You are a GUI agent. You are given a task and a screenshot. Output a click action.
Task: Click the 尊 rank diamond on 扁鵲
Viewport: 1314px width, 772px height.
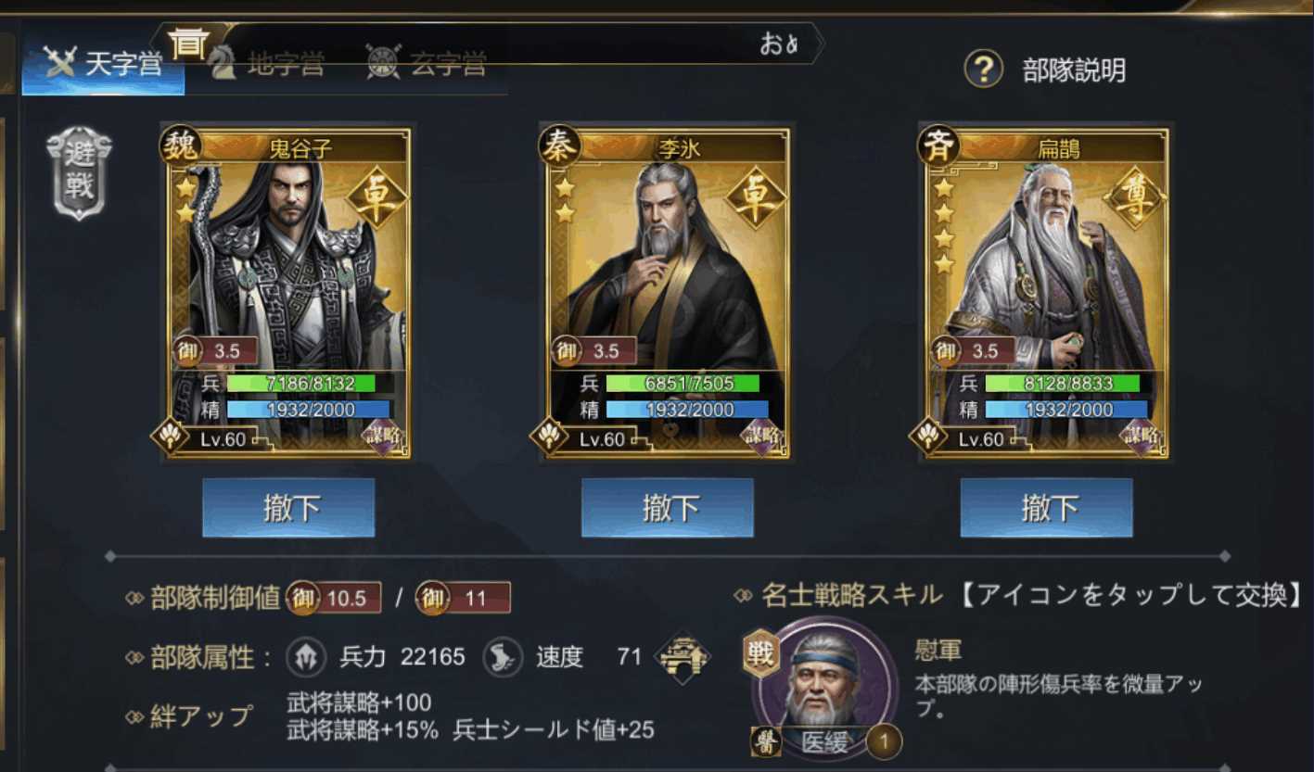[x=1134, y=197]
